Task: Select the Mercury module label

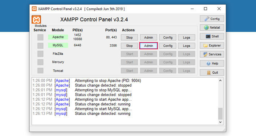Action: [x=58, y=62]
